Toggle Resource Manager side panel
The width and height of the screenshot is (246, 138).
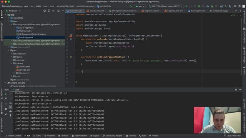2,31
